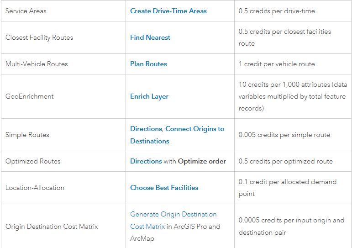Image resolution: width=352 pixels, height=248 pixels.
Task: Click Directions link in Simple Routes row
Action: (x=146, y=129)
